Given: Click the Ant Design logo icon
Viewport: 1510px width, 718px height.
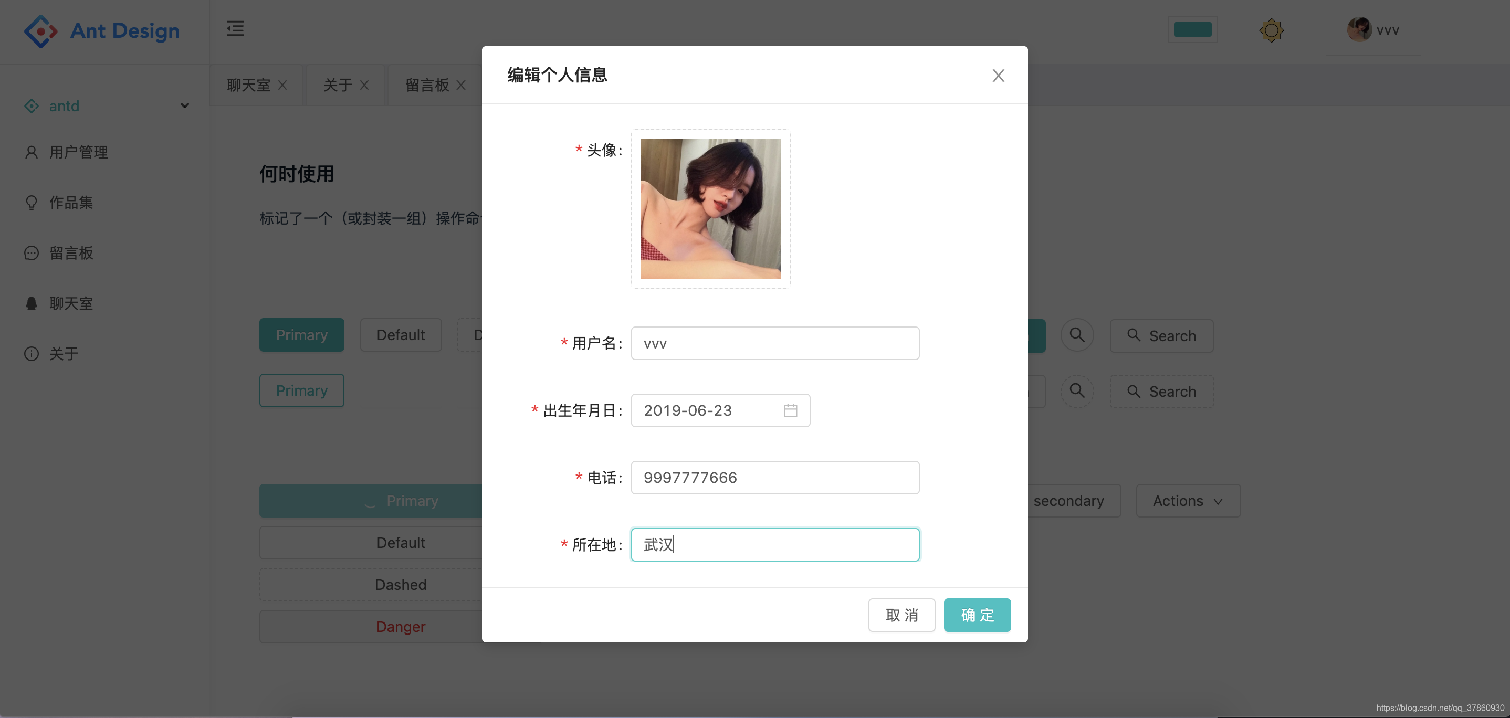Looking at the screenshot, I should pos(40,31).
